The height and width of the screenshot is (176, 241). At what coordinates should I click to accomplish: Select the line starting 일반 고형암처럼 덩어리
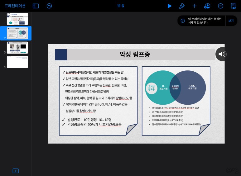click(x=95, y=79)
